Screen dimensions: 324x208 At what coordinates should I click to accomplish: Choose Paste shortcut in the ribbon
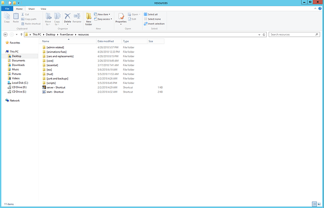(31, 24)
